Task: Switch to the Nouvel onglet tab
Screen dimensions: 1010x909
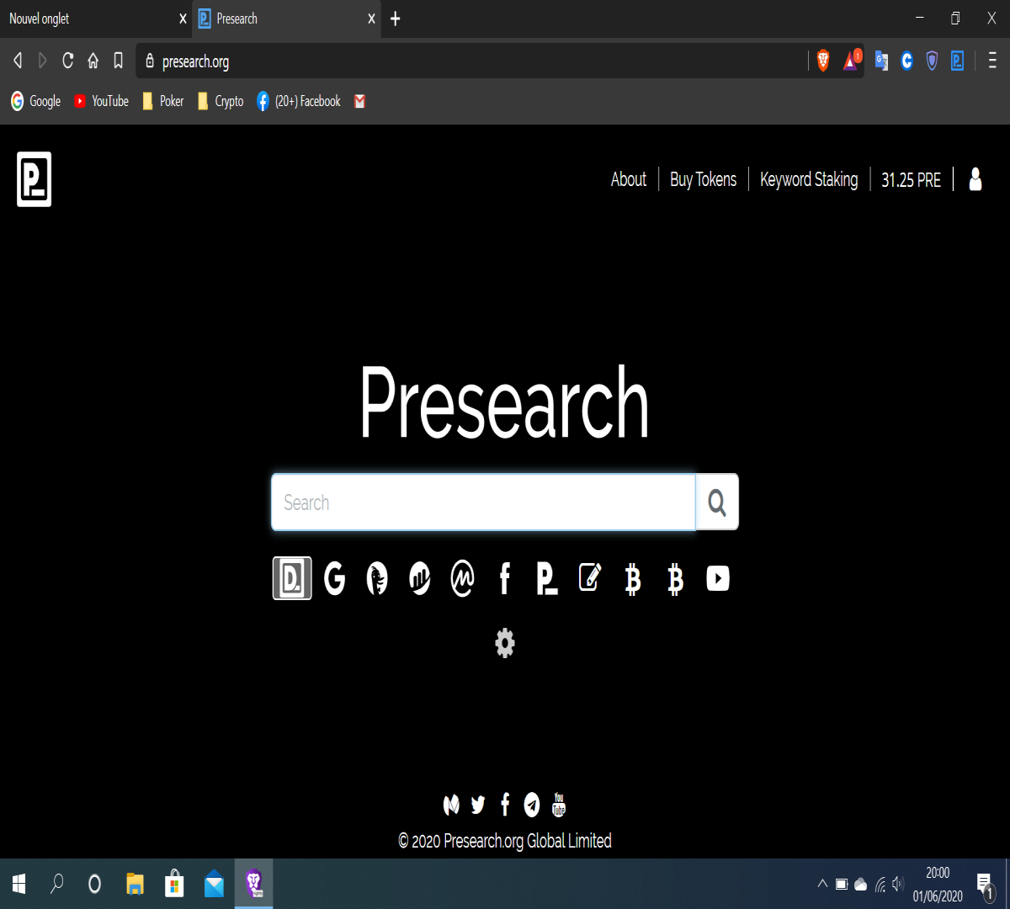Action: 96,19
